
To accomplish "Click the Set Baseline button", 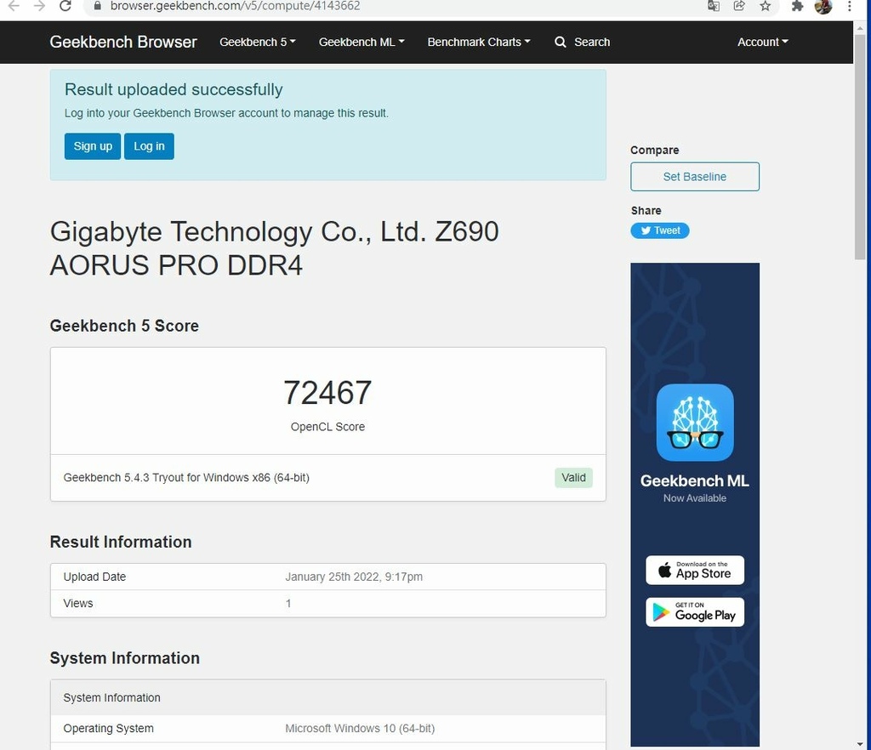I will [695, 177].
